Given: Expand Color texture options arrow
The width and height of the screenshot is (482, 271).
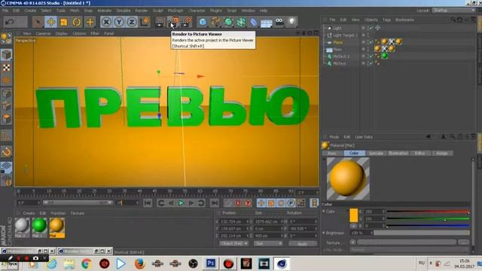Looking at the screenshot, I should point(352,242).
